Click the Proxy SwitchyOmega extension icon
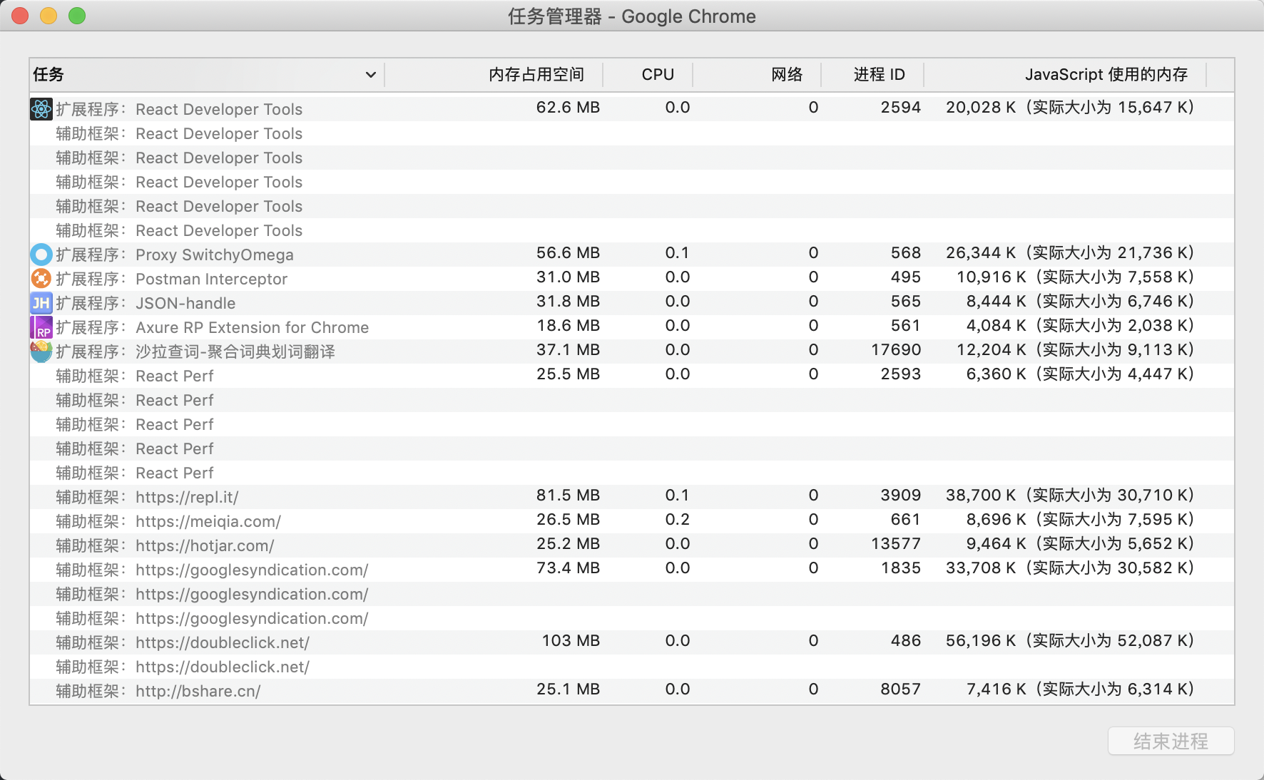The height and width of the screenshot is (780, 1264). coord(41,255)
